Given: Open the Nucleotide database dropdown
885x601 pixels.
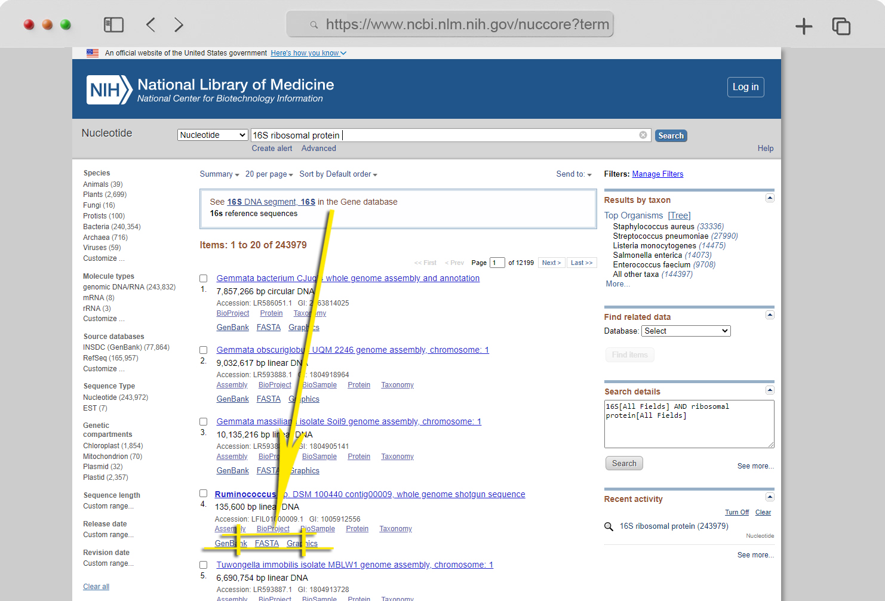Looking at the screenshot, I should [x=213, y=135].
